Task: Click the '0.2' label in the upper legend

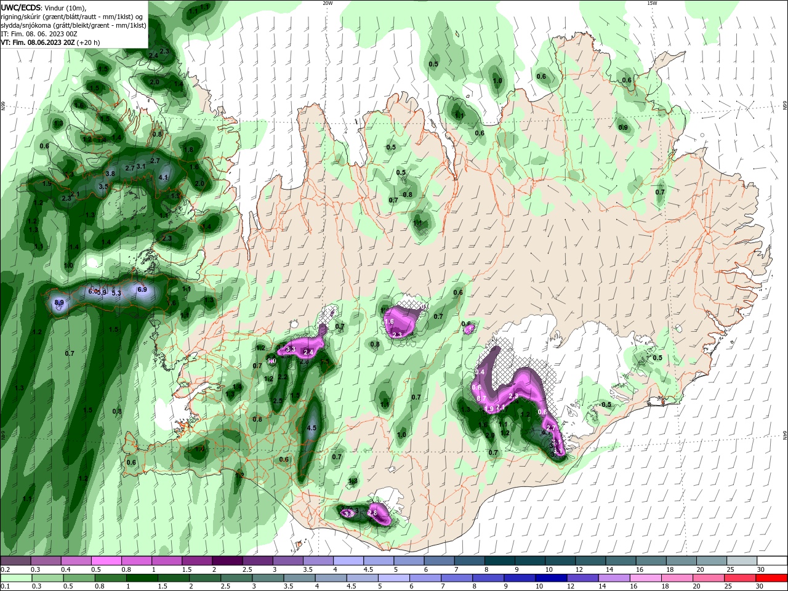Action: [4, 569]
